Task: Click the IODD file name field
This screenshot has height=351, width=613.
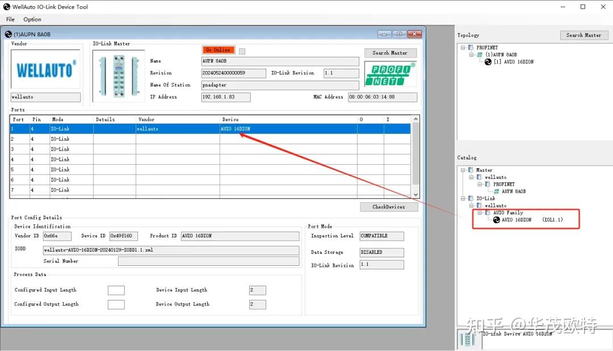Action: click(171, 250)
